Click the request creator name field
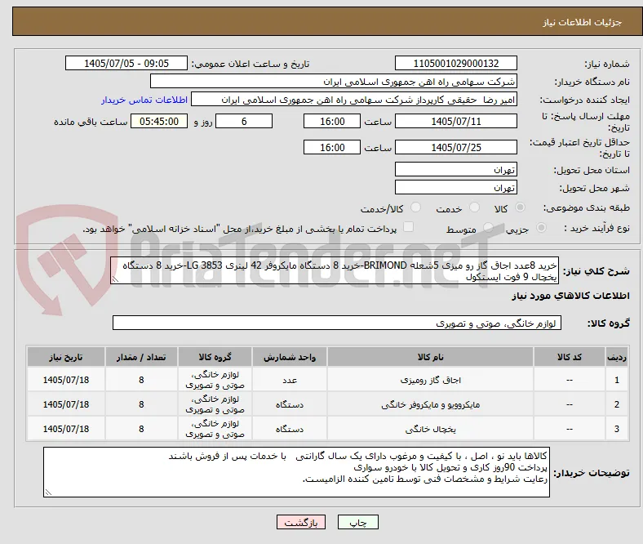643x544 pixels. point(354,100)
